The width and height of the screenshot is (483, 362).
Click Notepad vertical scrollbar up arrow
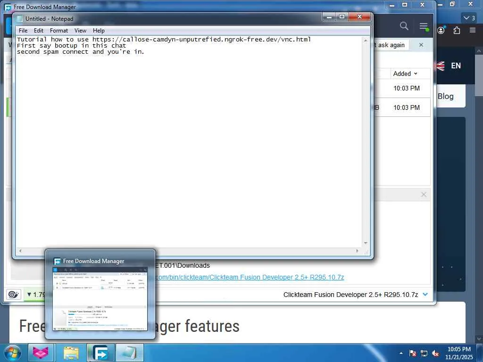[366, 40]
